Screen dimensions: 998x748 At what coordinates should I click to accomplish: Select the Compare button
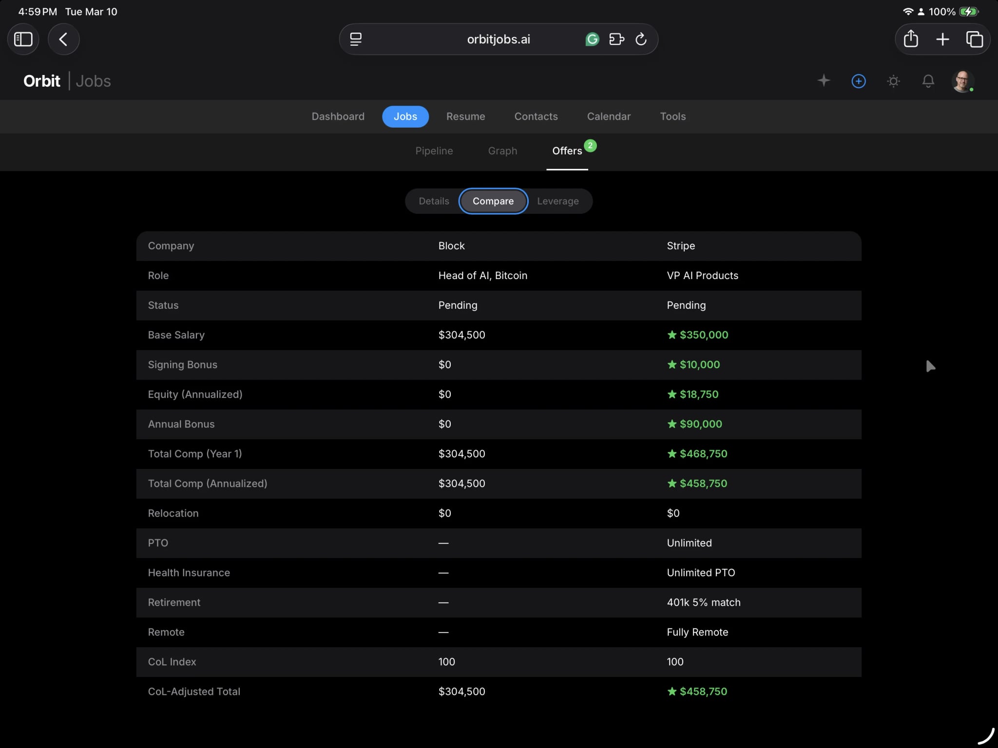[x=493, y=201]
